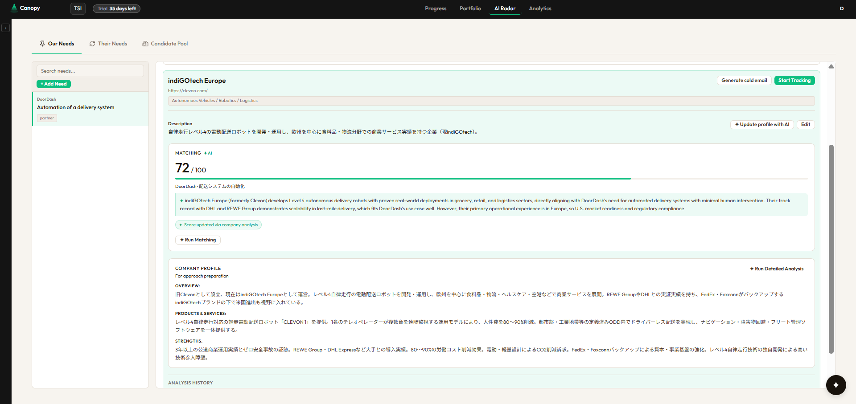
Task: Click the STRENGTHS: section label
Action: [x=189, y=341]
